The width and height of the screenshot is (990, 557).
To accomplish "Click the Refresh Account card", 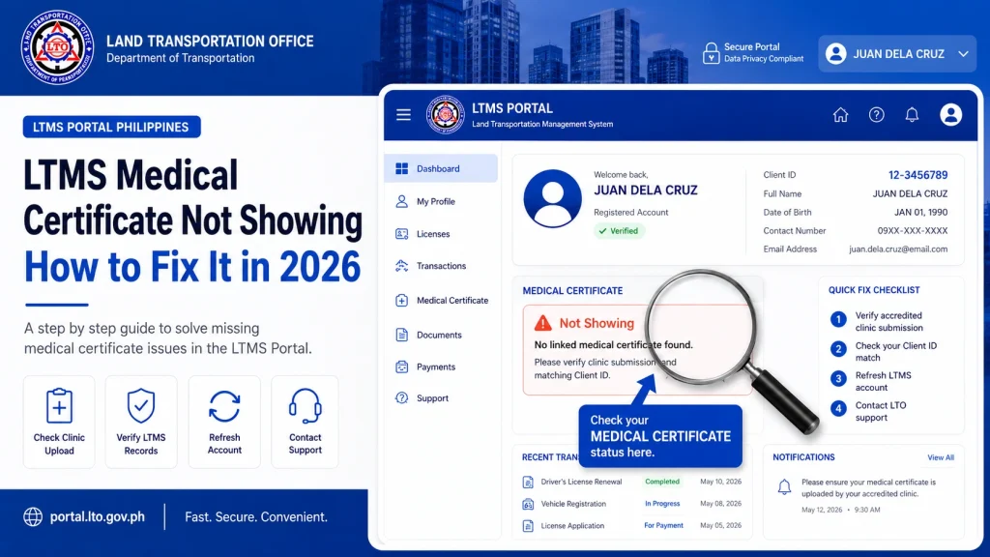I will (224, 422).
